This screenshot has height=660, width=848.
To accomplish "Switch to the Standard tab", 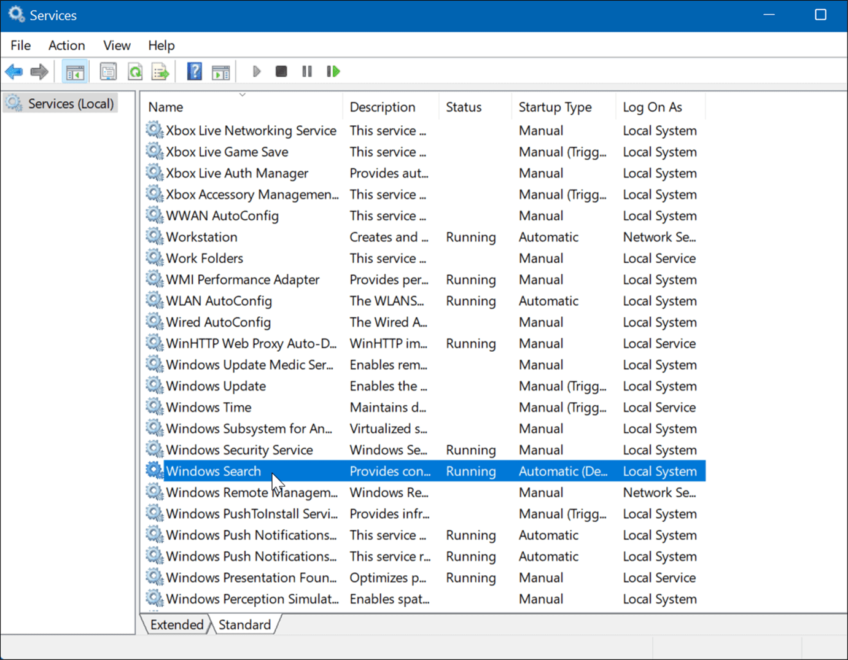I will coord(244,624).
